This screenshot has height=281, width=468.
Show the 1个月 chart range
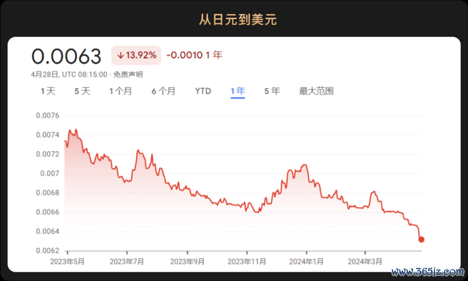coord(120,91)
